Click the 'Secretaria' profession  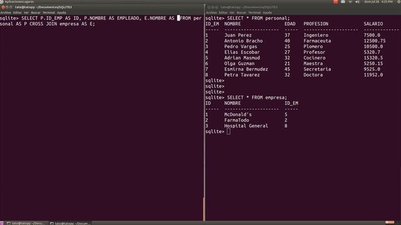[x=317, y=69]
